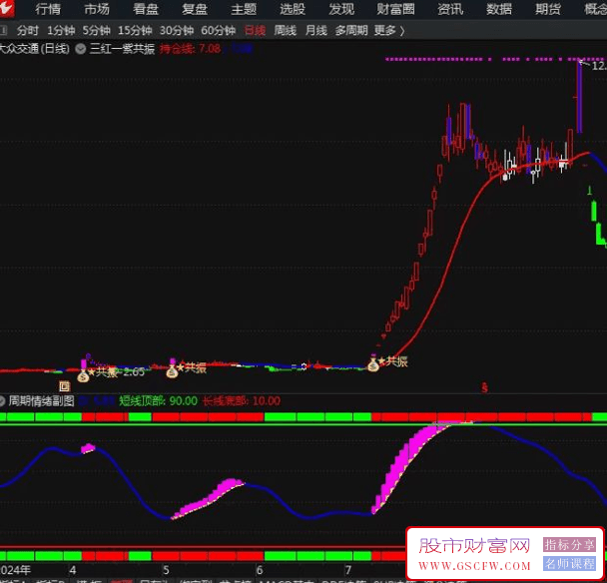Click the money bag icon before the rally

click(x=372, y=365)
